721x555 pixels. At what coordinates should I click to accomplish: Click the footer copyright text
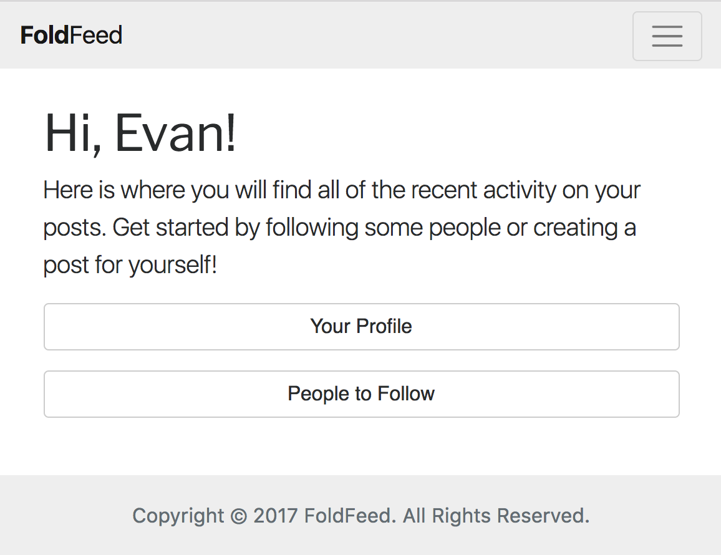(360, 516)
